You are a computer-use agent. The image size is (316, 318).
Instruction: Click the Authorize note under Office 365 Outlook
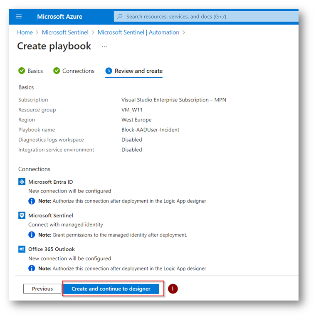coord(122,268)
